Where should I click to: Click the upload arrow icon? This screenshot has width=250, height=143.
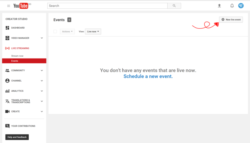point(219,6)
